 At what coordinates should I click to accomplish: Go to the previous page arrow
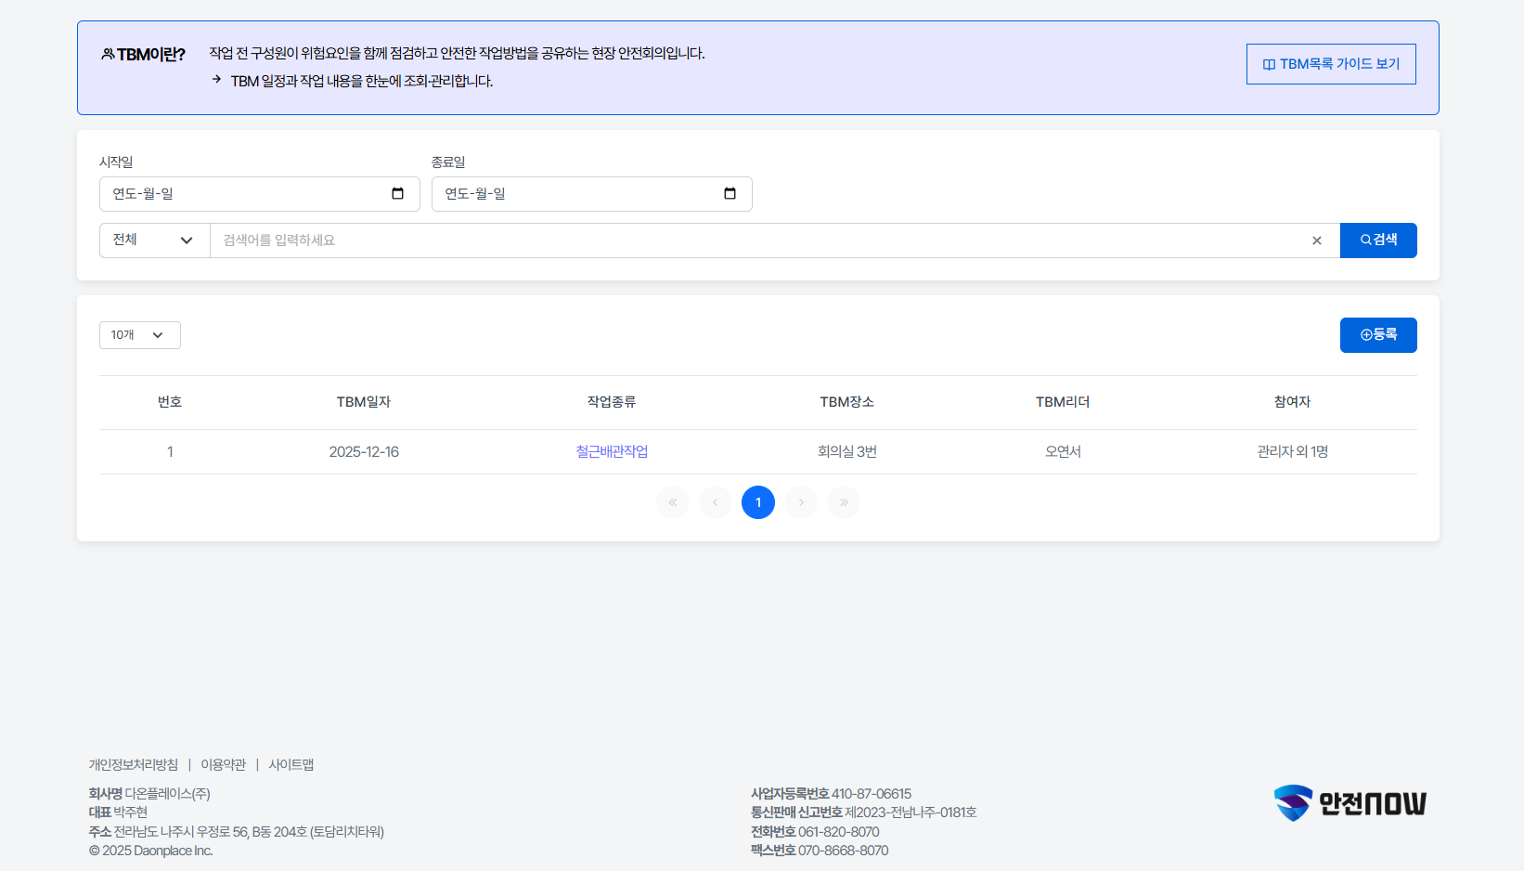(x=716, y=502)
